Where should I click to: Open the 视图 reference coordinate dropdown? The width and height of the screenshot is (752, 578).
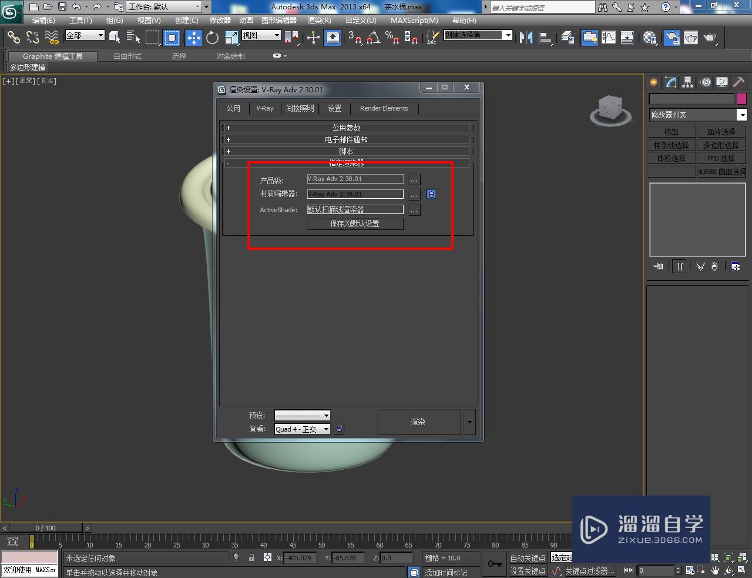click(261, 35)
